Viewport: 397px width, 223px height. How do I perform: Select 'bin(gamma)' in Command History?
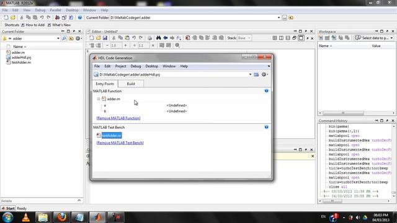pyautogui.click(x=339, y=126)
